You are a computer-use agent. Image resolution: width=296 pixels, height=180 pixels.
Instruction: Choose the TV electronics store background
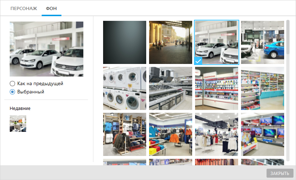262,134
